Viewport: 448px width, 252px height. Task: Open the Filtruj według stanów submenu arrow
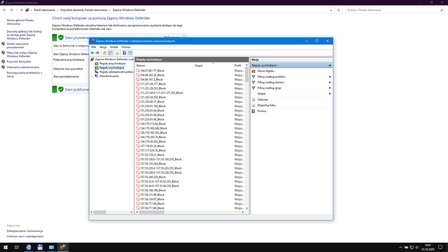[330, 82]
